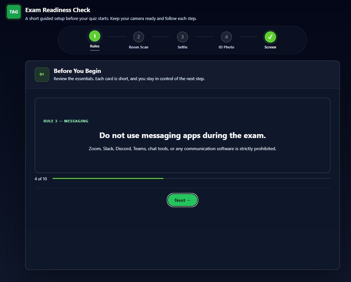Open the ID Photo step label
The image size is (351, 282).
226,47
